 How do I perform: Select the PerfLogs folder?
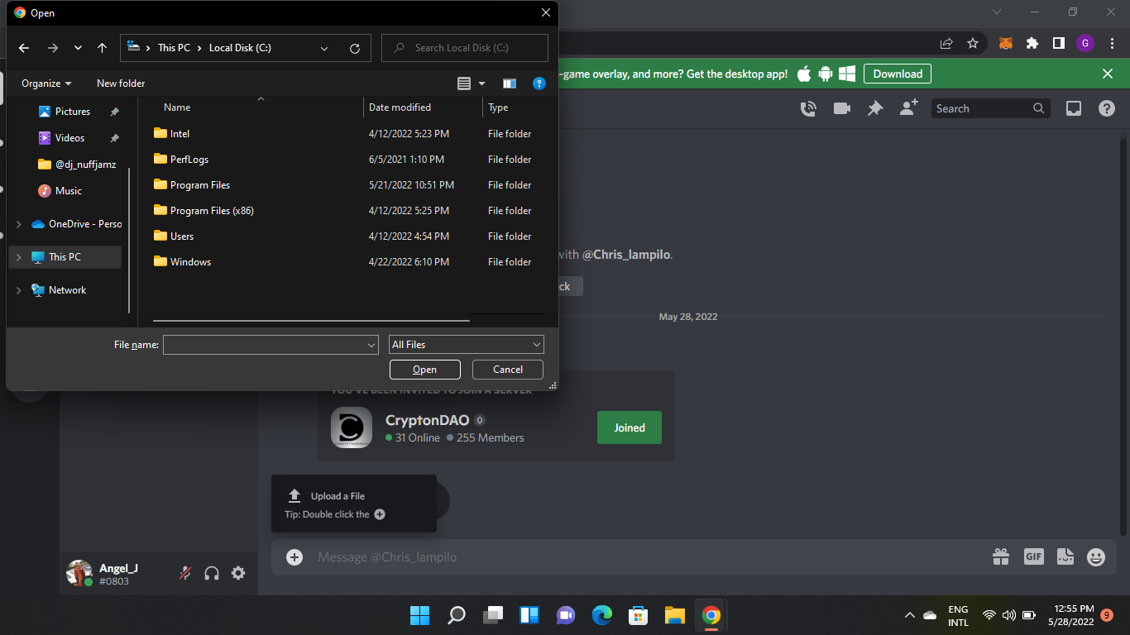(x=189, y=160)
